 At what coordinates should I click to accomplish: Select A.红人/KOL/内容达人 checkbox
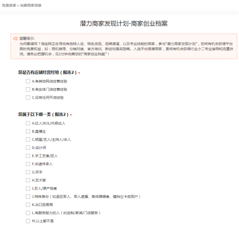(x=28, y=123)
